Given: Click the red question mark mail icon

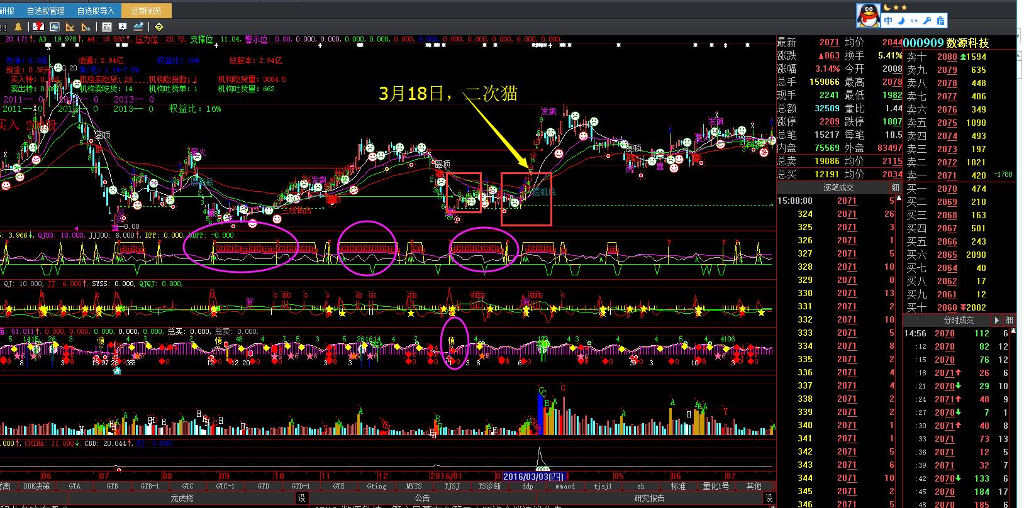Looking at the screenshot, I should pos(38,27).
